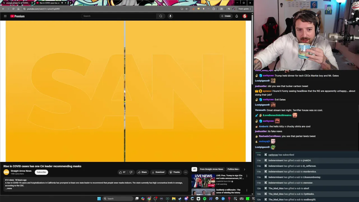Image resolution: width=359 pixels, height=202 pixels.
Task: Open Straight Arrow News channel avatar
Action: 6,172
